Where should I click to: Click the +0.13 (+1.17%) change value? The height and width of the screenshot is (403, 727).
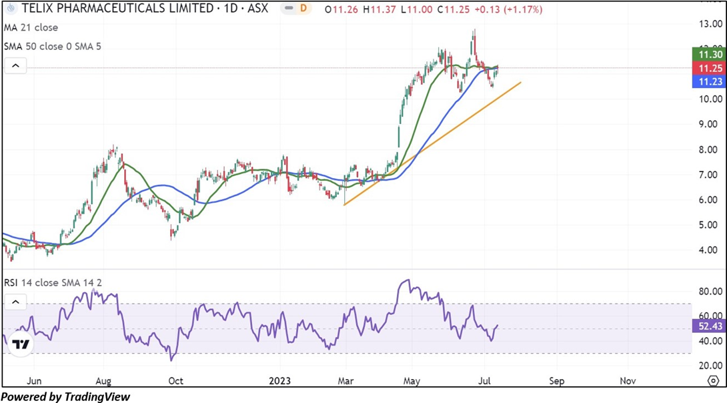[508, 9]
